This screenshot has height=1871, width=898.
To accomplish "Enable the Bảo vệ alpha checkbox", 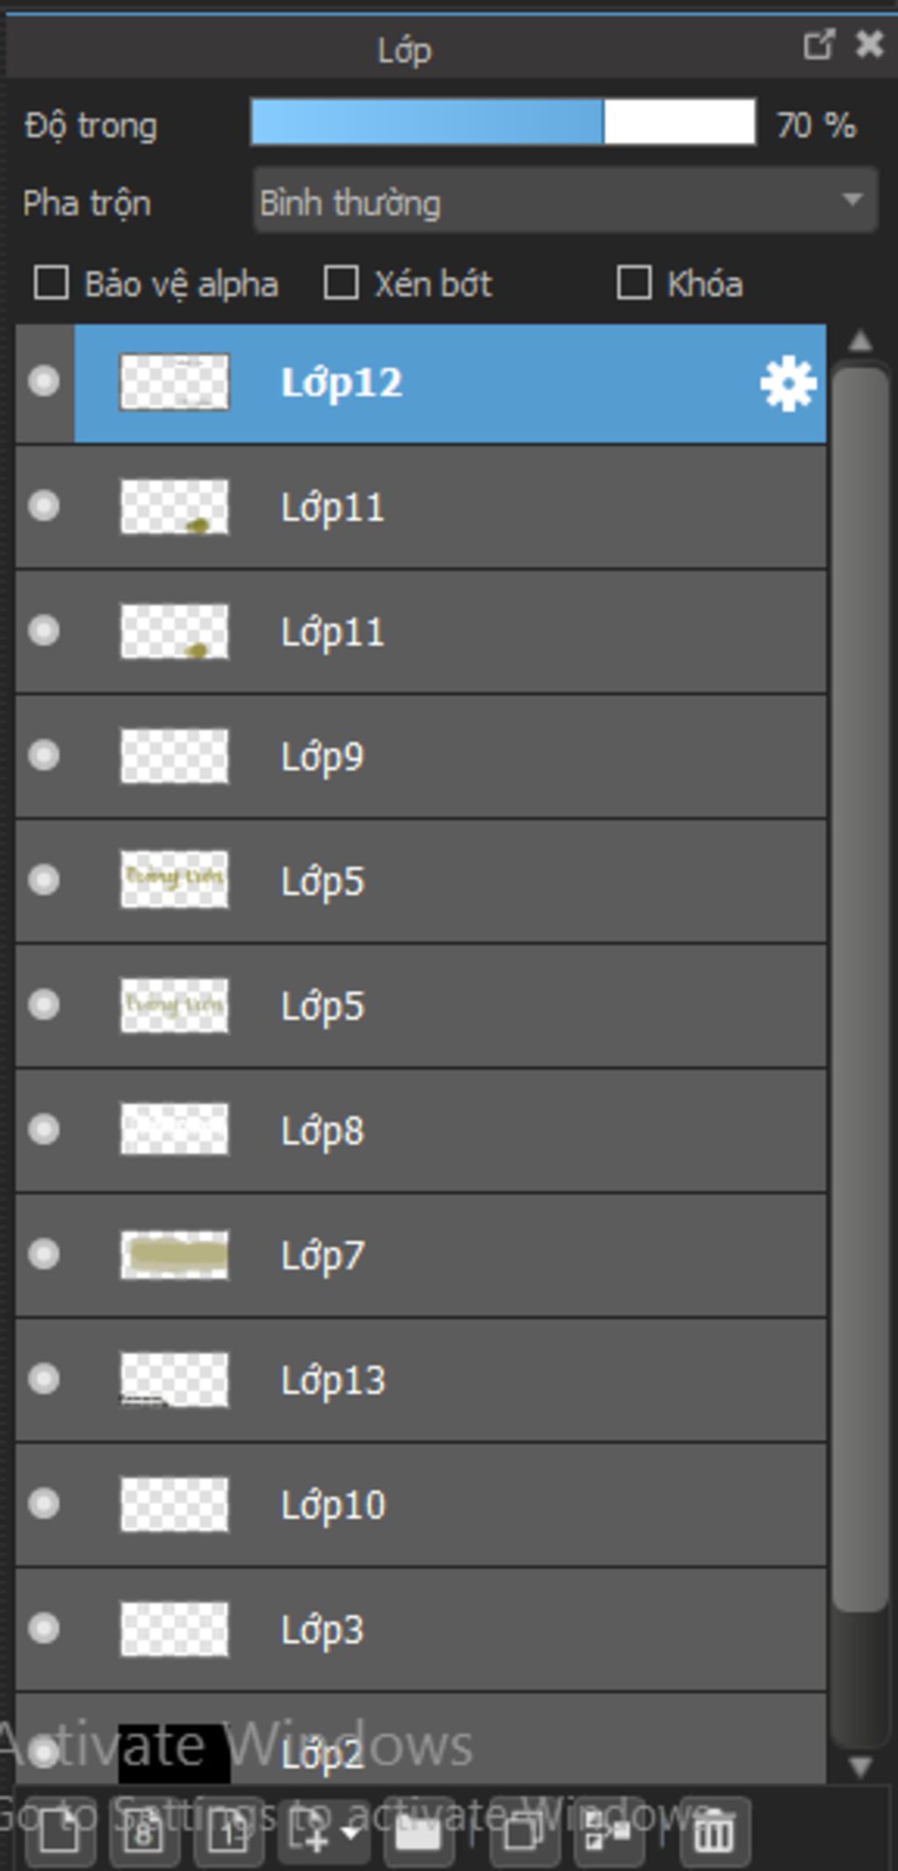I will (x=51, y=283).
